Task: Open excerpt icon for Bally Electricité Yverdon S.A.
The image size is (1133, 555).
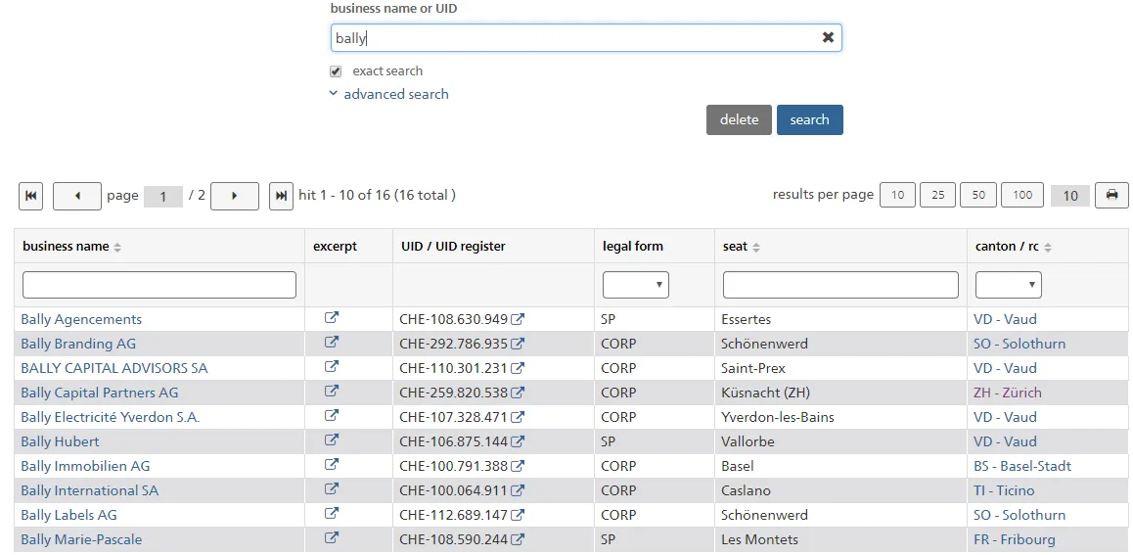Action: click(331, 416)
